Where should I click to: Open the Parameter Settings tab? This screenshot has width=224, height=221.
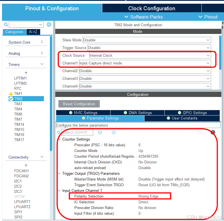pos(100,118)
